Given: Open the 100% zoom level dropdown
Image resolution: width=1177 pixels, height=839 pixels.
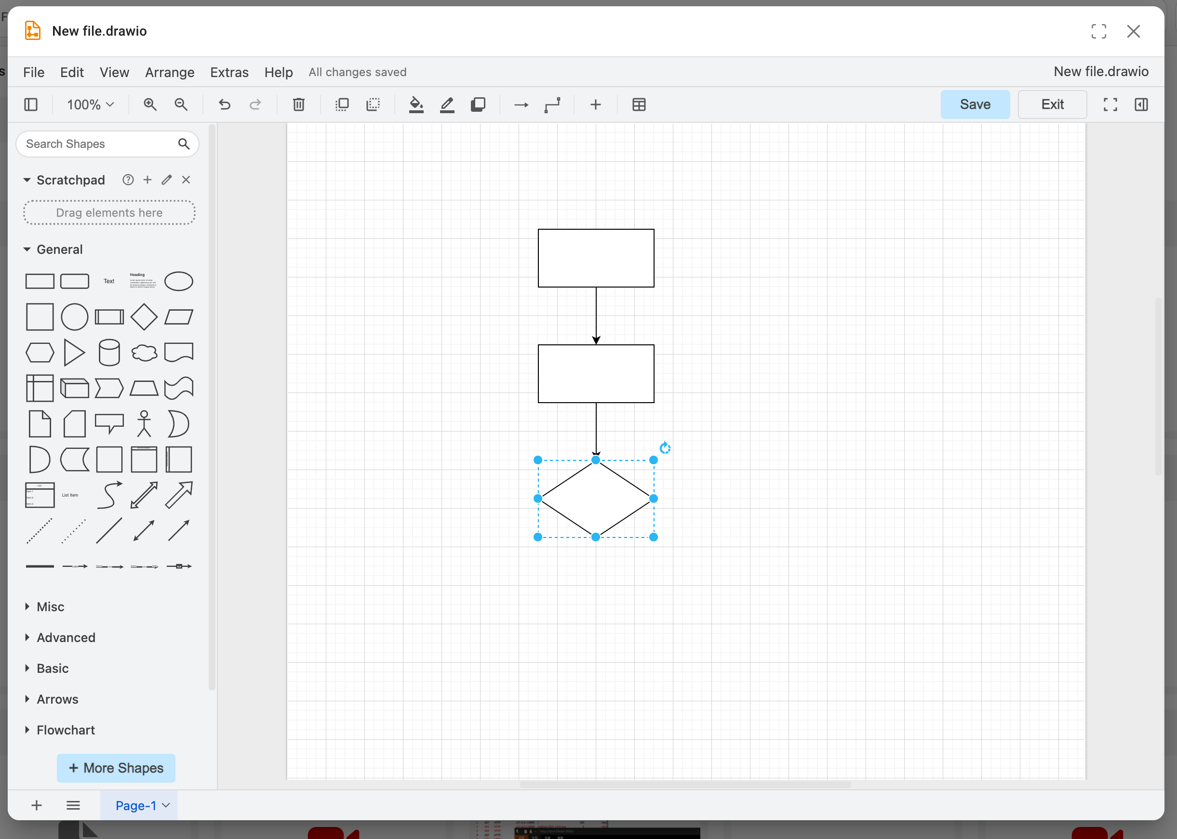Looking at the screenshot, I should (x=90, y=105).
